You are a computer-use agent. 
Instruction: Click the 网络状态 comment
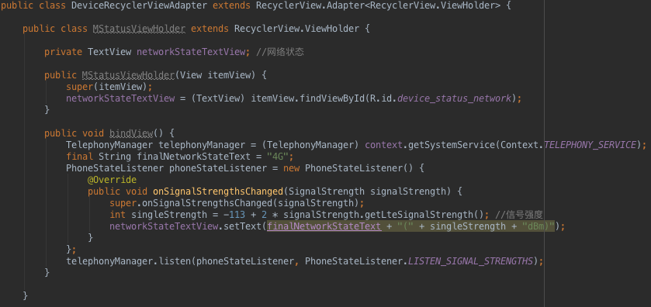(x=280, y=52)
